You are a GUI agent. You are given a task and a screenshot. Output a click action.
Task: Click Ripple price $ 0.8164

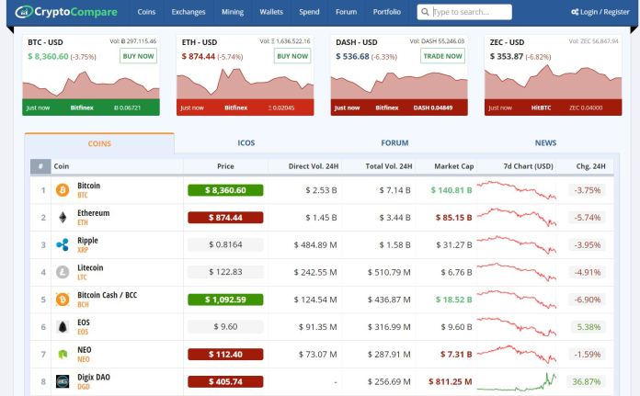pyautogui.click(x=225, y=244)
